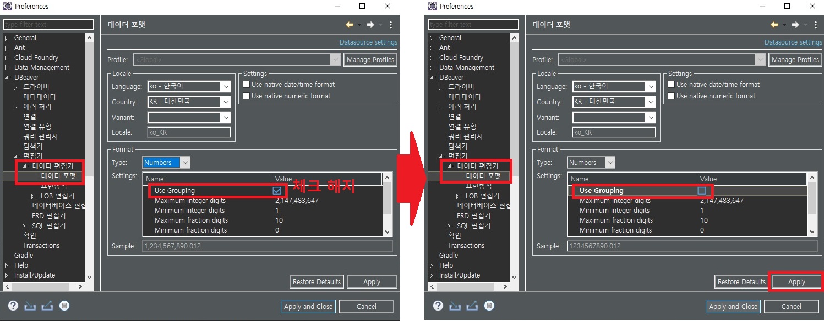Go forward using arrow in right window
This screenshot has width=824, height=321.
[795, 25]
